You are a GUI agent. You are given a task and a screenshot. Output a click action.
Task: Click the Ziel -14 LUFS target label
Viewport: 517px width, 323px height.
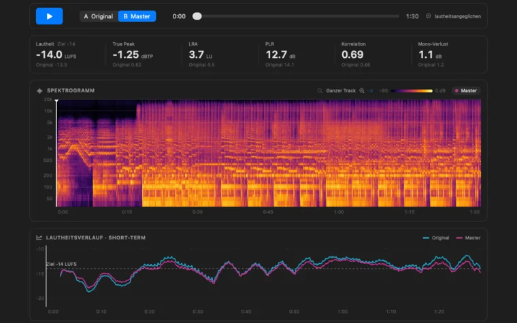click(61, 264)
